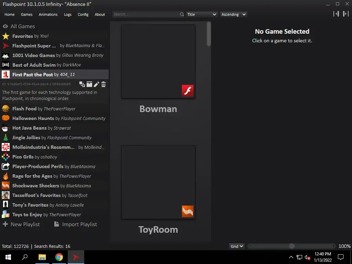Image resolution: width=352 pixels, height=264 pixels.
Task: Click the Pico Gr8s colorful icon
Action: [x=5, y=157]
